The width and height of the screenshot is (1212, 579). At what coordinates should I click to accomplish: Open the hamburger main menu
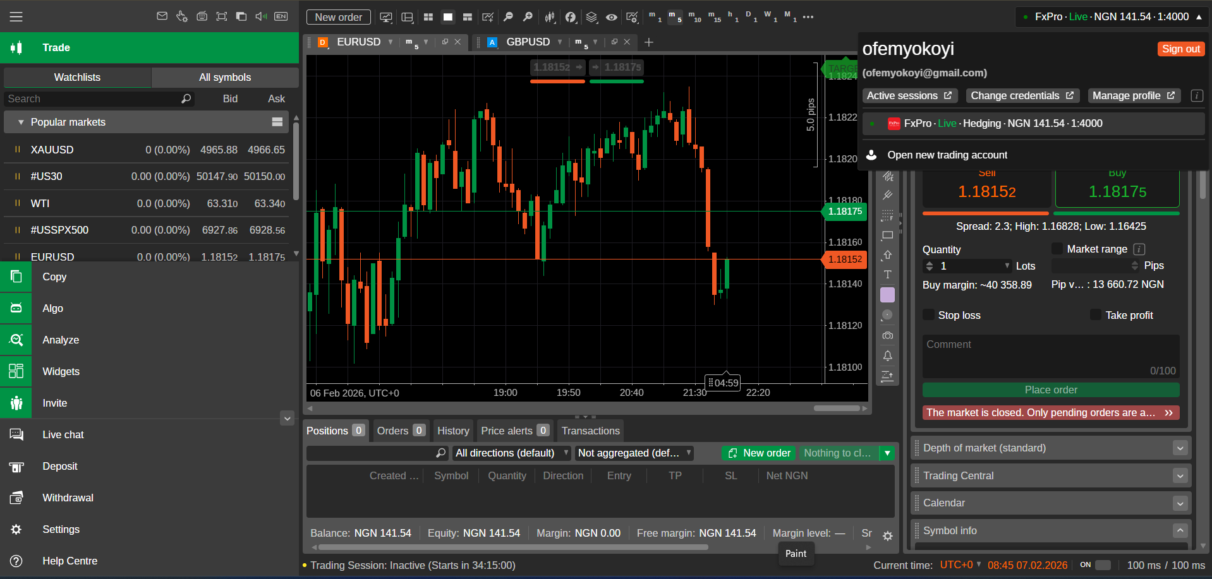[x=16, y=17]
